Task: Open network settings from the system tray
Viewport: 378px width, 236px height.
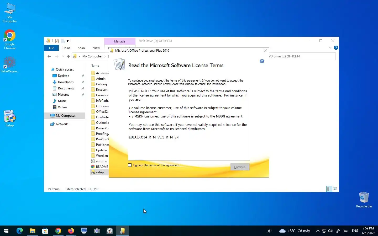Action: [x=324, y=231]
